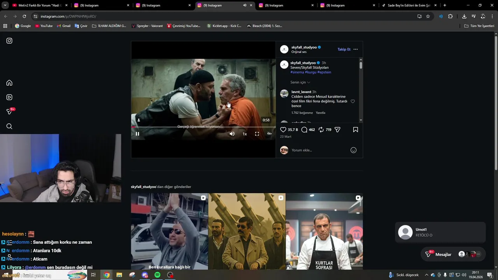Open the post's three-dot options menu
This screenshot has height=280, width=498.
tap(356, 49)
